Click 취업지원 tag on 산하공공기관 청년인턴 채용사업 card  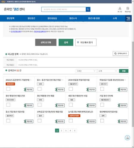60,121
